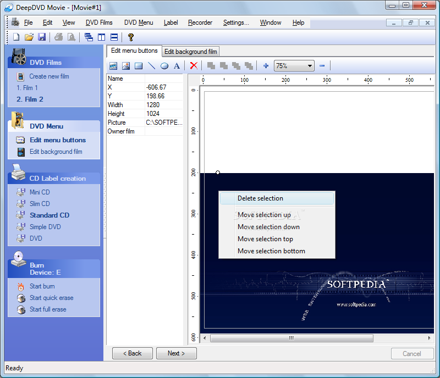
Task: Open the 75% zoom dropdown
Action: [x=294, y=66]
